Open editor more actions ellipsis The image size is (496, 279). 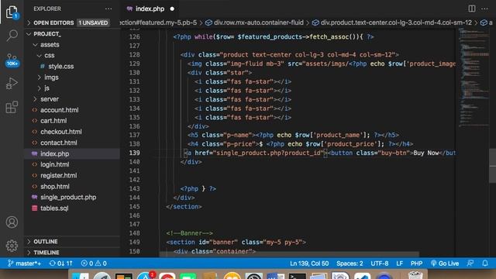coord(484,9)
